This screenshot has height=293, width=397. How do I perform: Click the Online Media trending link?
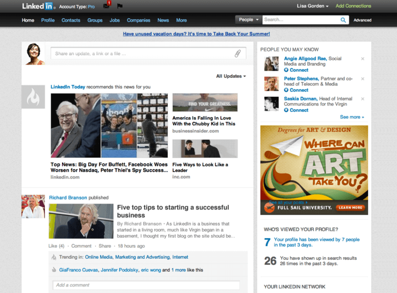[x=99, y=257]
